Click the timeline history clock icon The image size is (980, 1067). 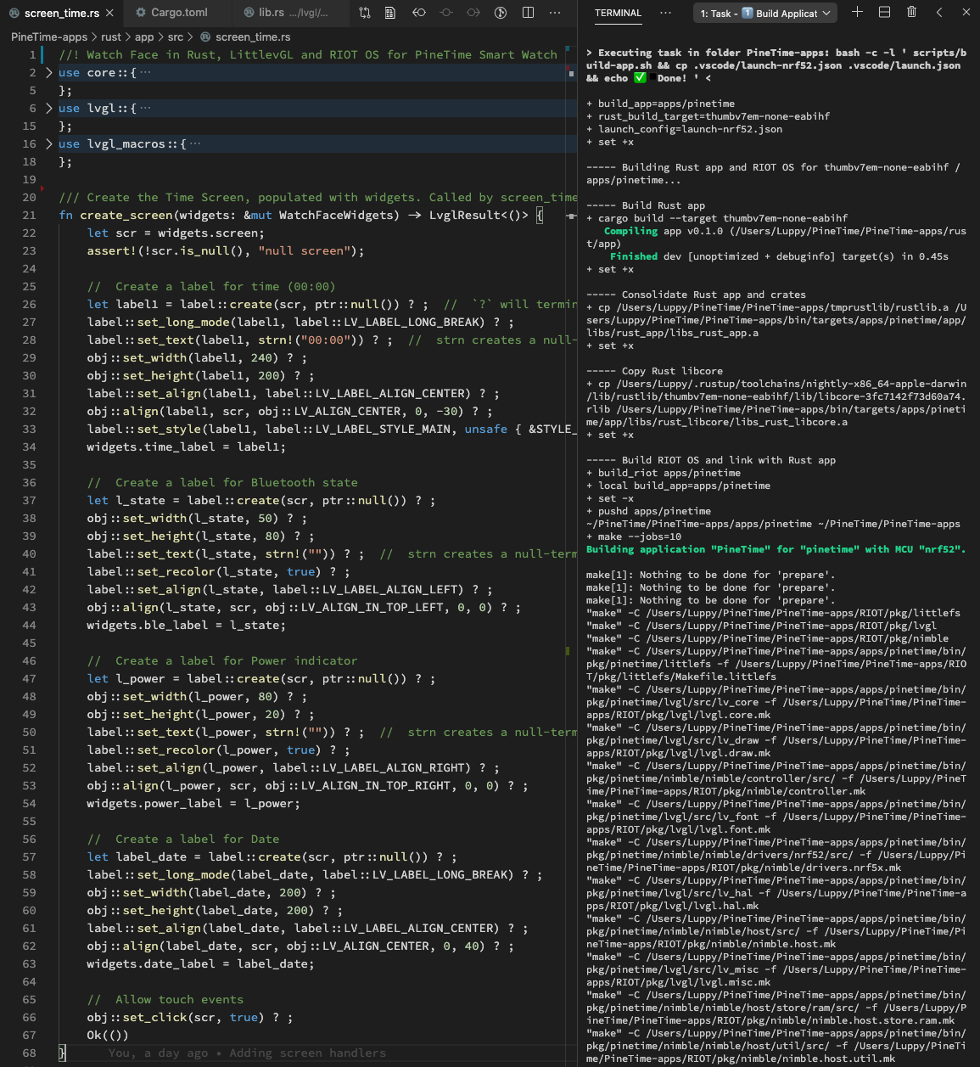coord(501,13)
